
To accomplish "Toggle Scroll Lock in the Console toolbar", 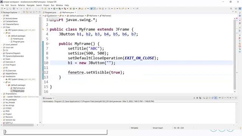I will (x=207, y=98).
